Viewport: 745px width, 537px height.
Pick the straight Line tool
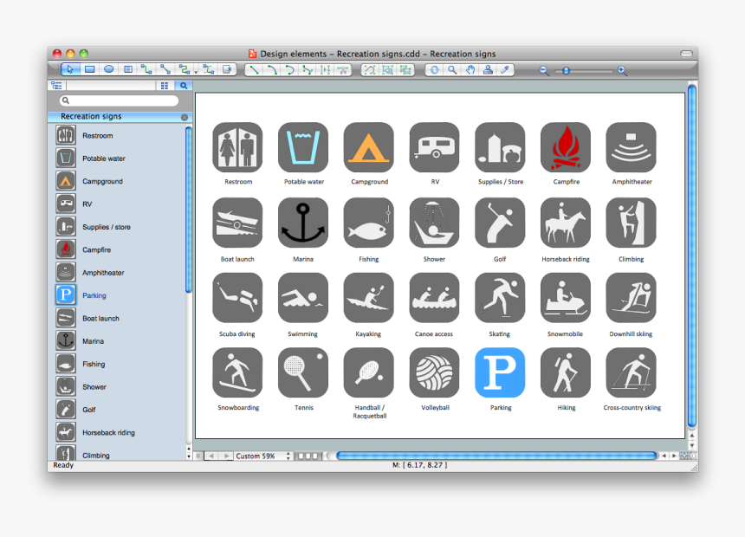256,70
